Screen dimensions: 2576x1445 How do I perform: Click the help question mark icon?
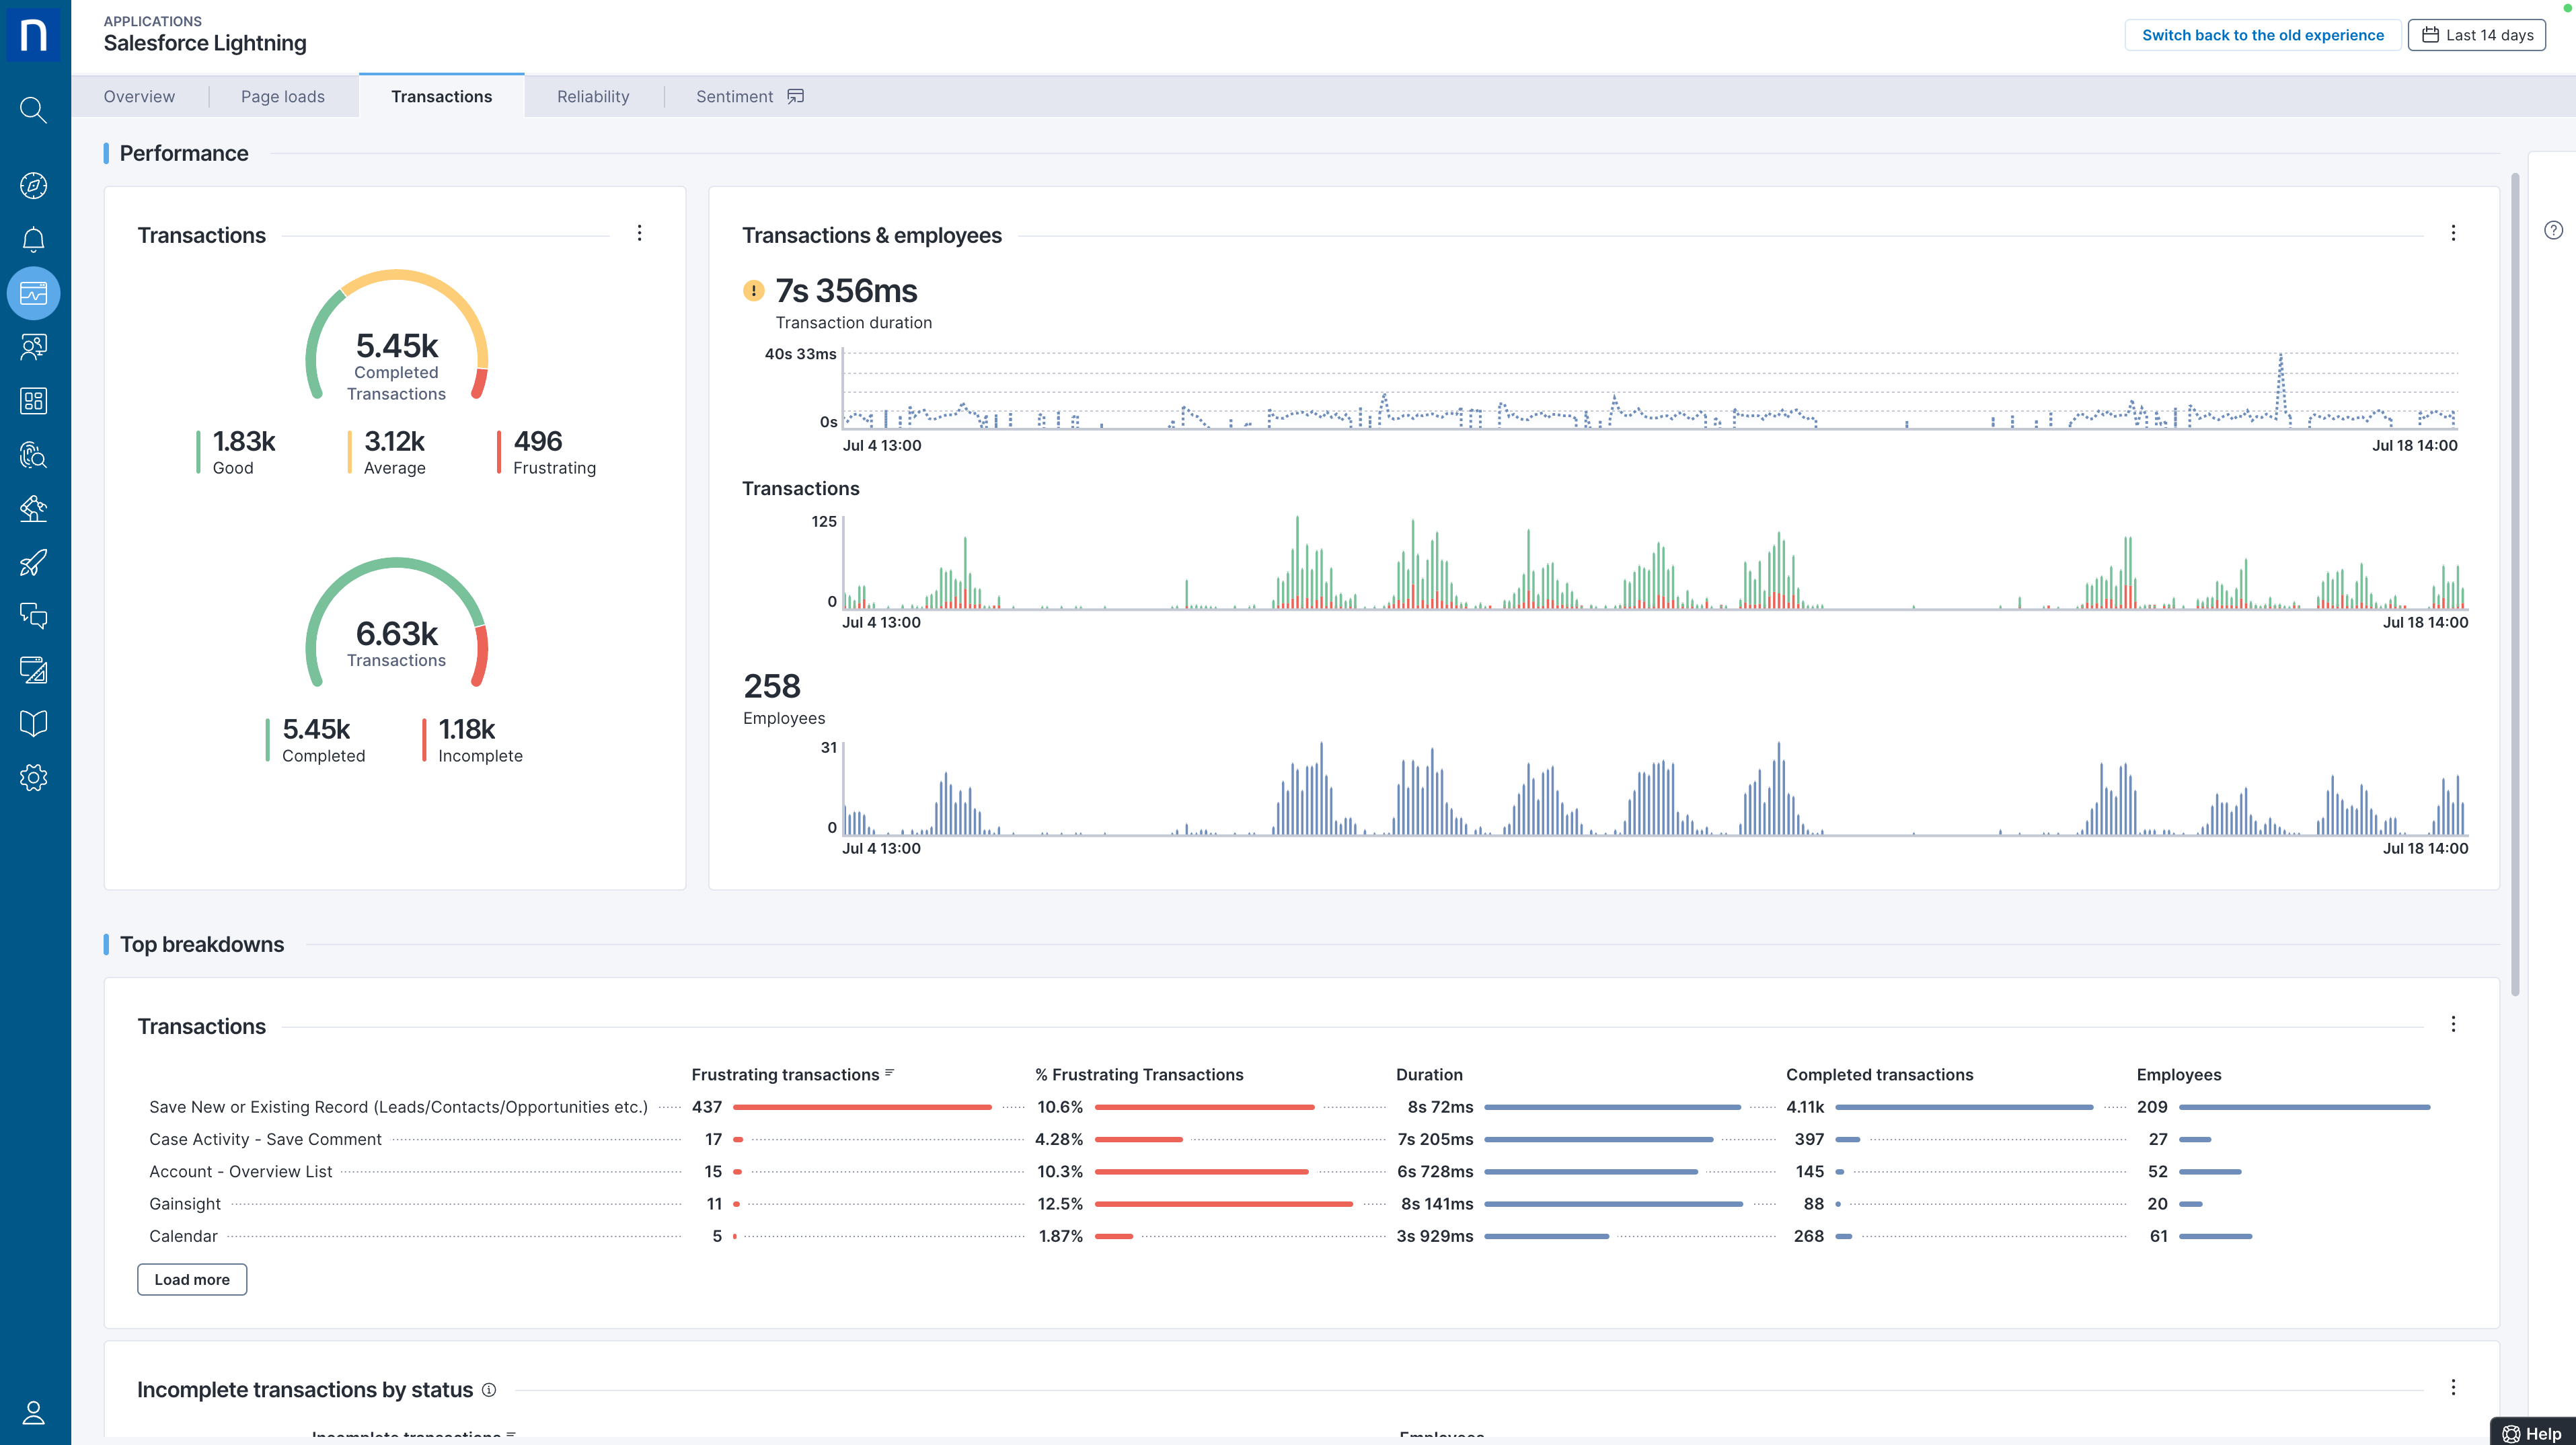(x=2553, y=230)
